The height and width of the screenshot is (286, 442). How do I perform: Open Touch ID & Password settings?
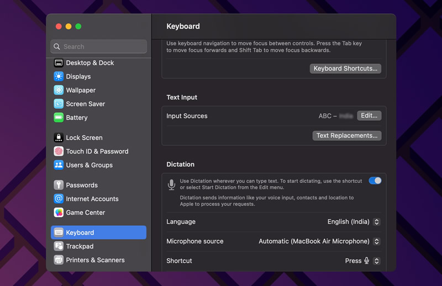click(99, 151)
